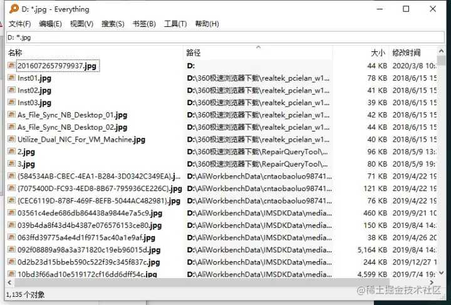The height and width of the screenshot is (305, 451).
Task: Open the 书签(B) menu
Action: 144,24
